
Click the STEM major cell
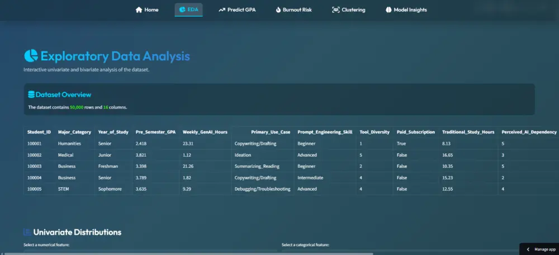coord(74,189)
